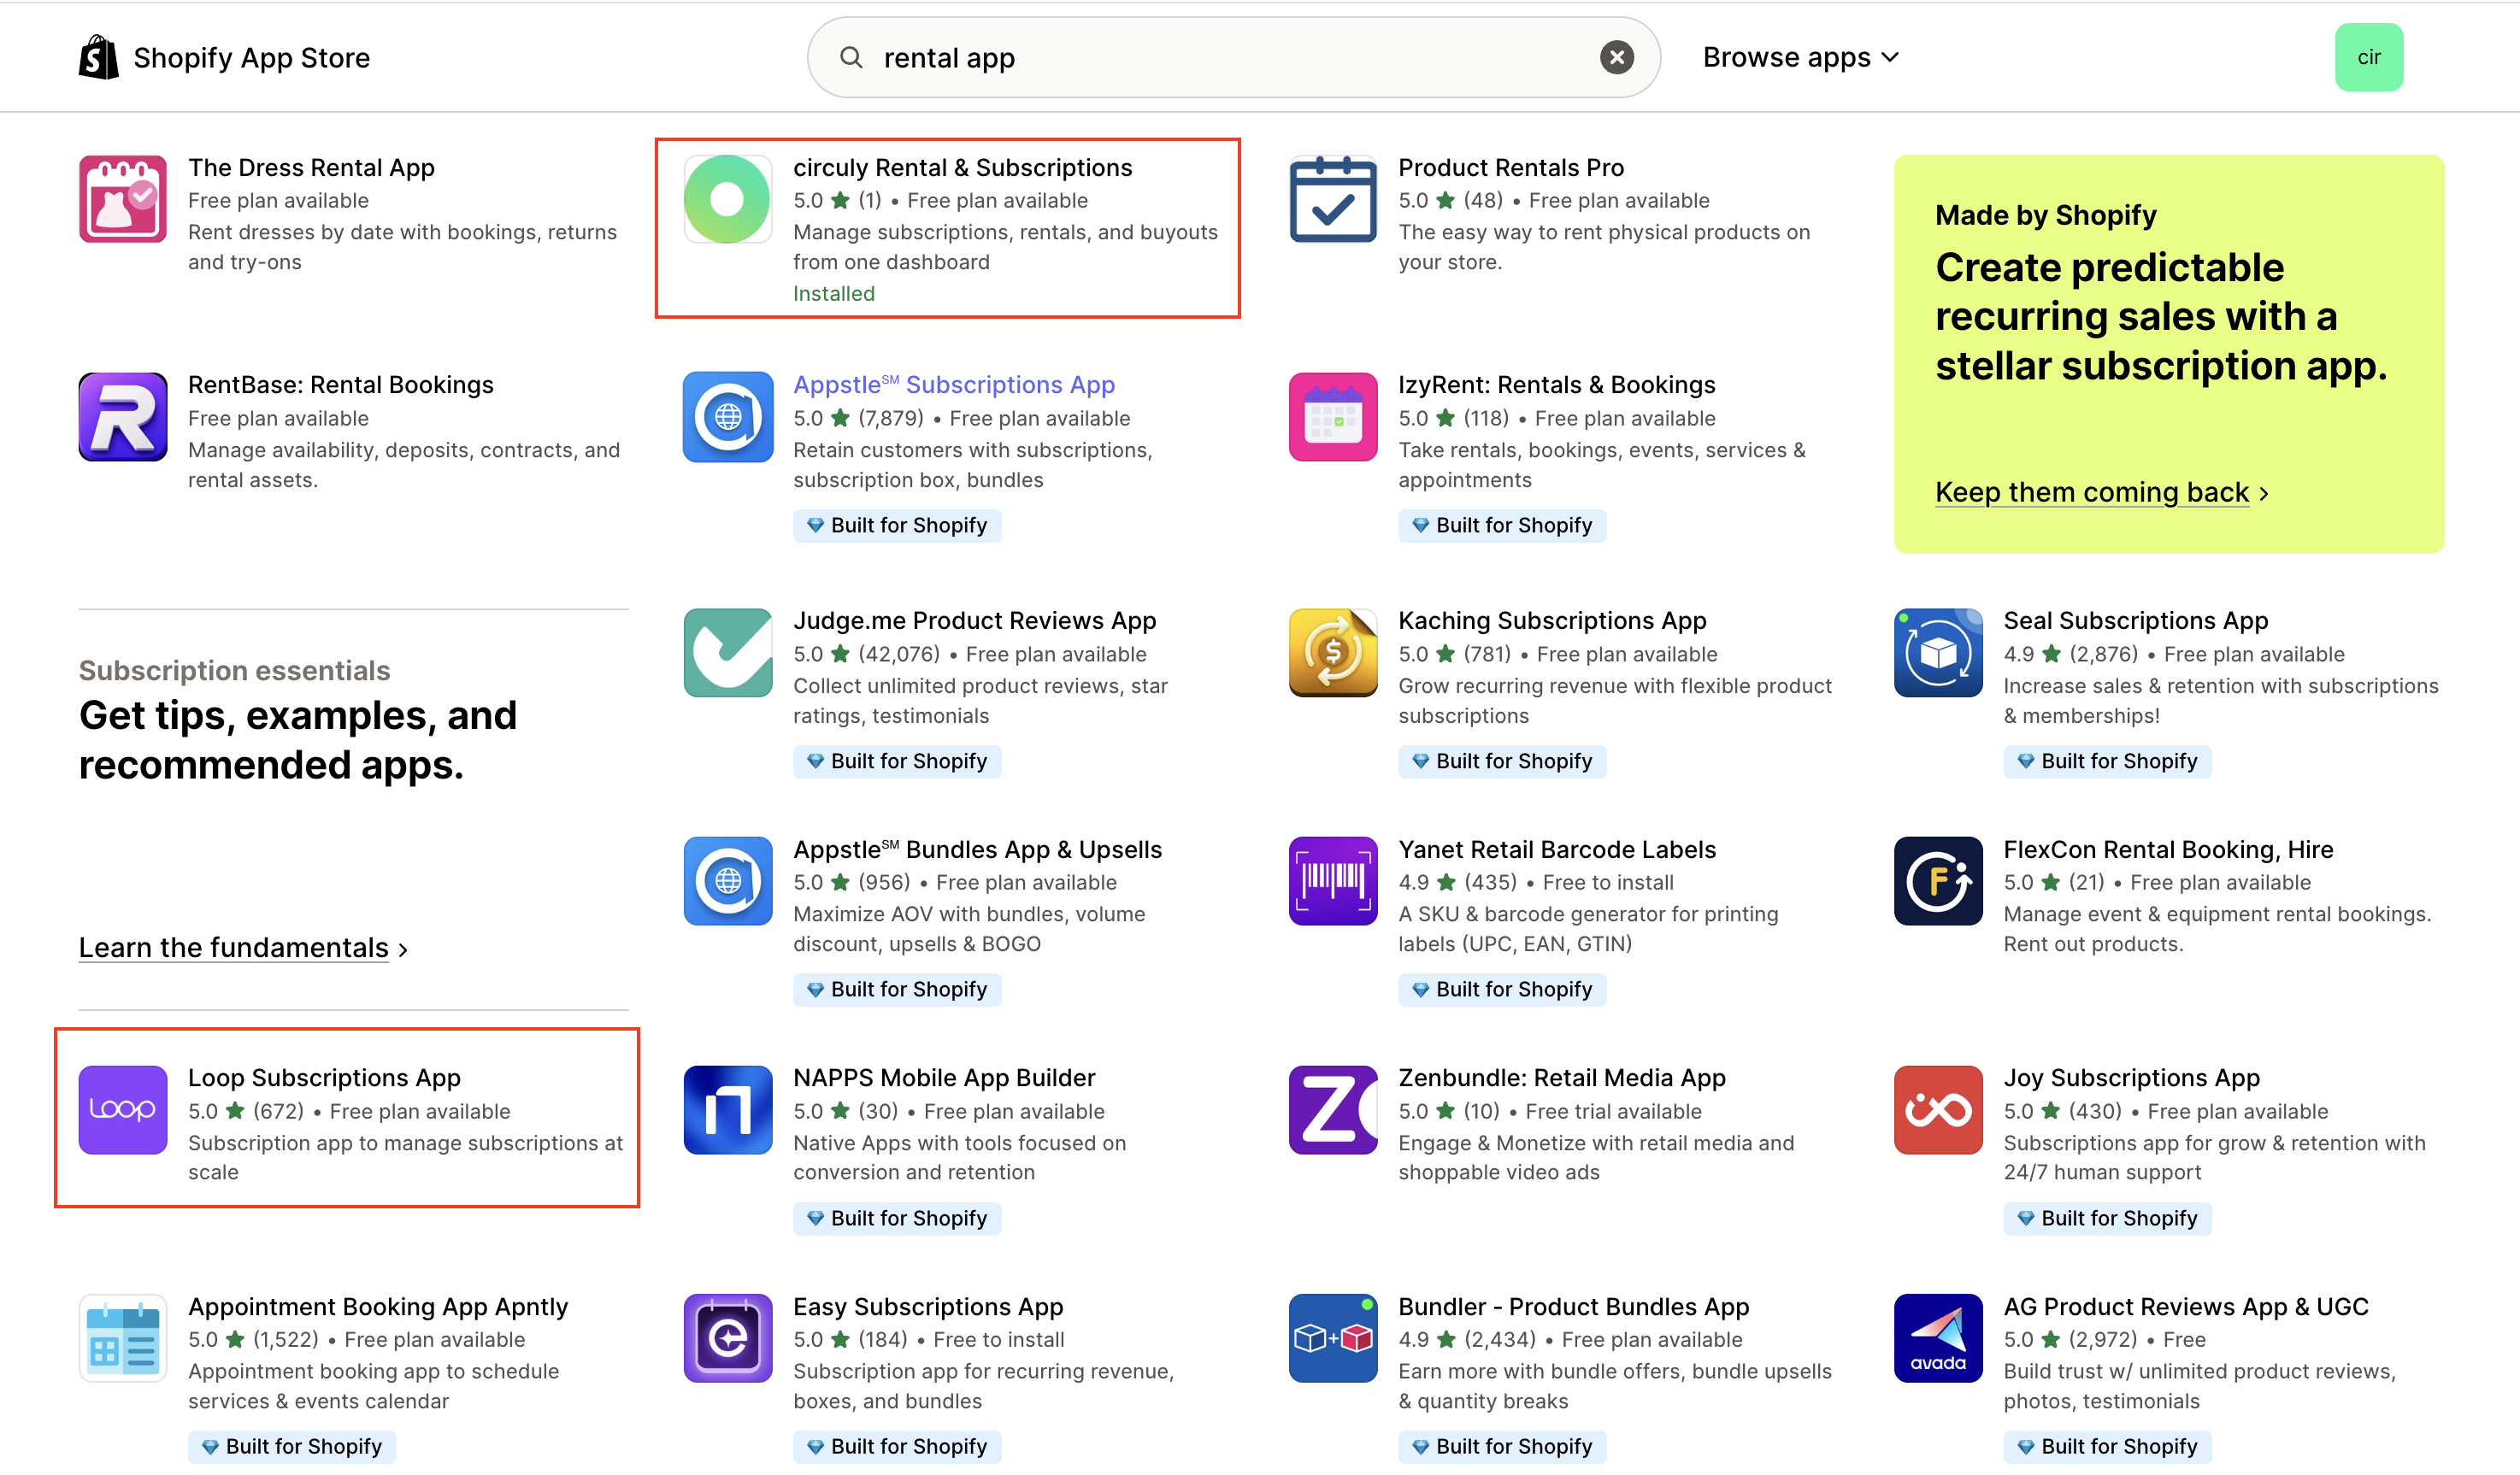2520x1475 pixels.
Task: Open IzyRent: Rentals & Bookings title
Action: click(x=1557, y=384)
